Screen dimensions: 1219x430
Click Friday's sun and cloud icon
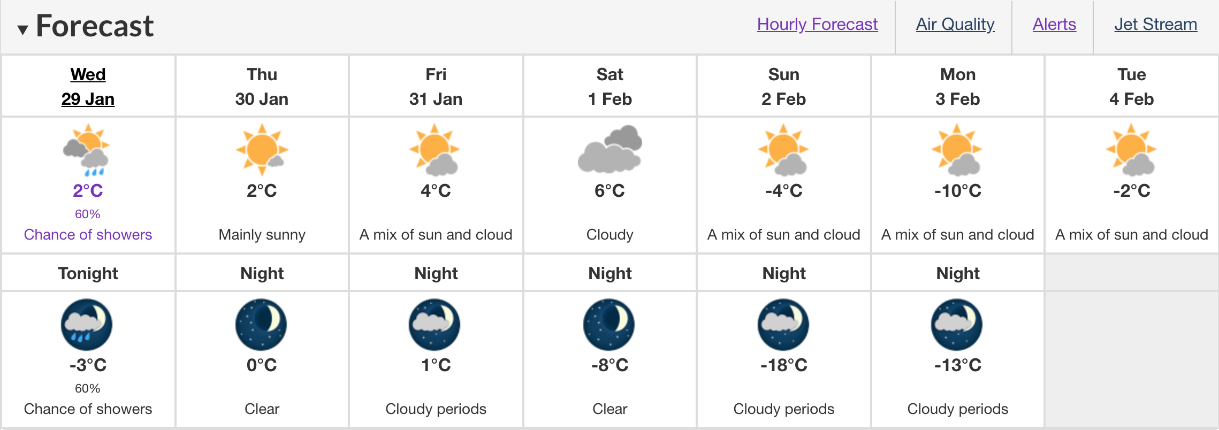(435, 150)
